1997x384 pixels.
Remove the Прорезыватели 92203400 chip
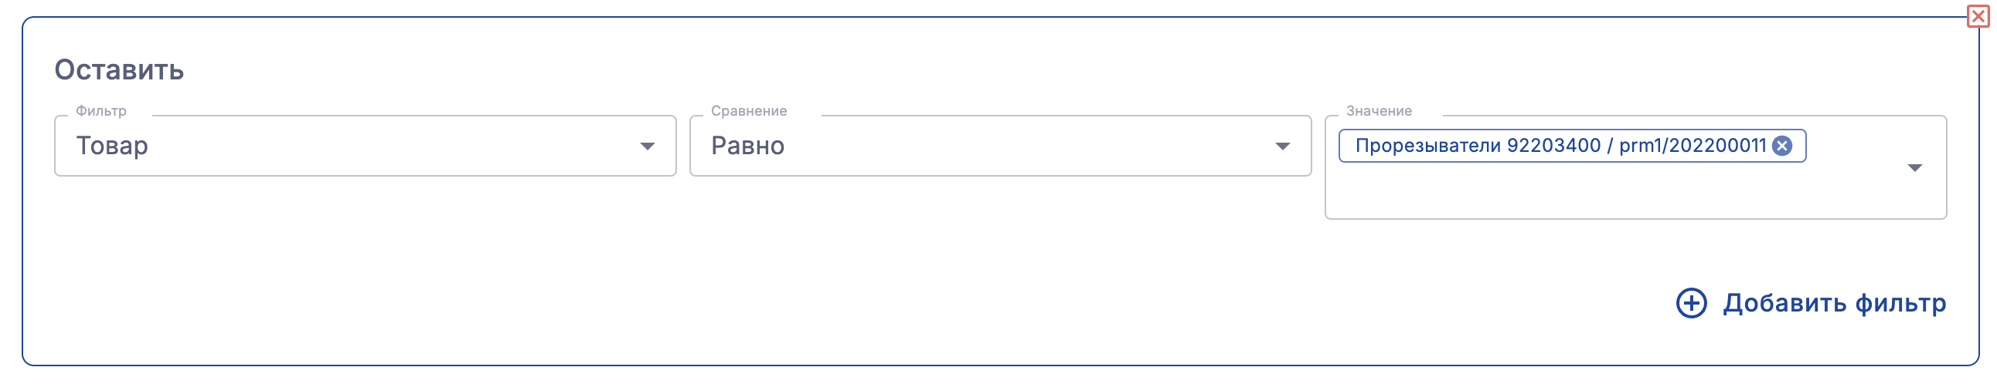1782,147
